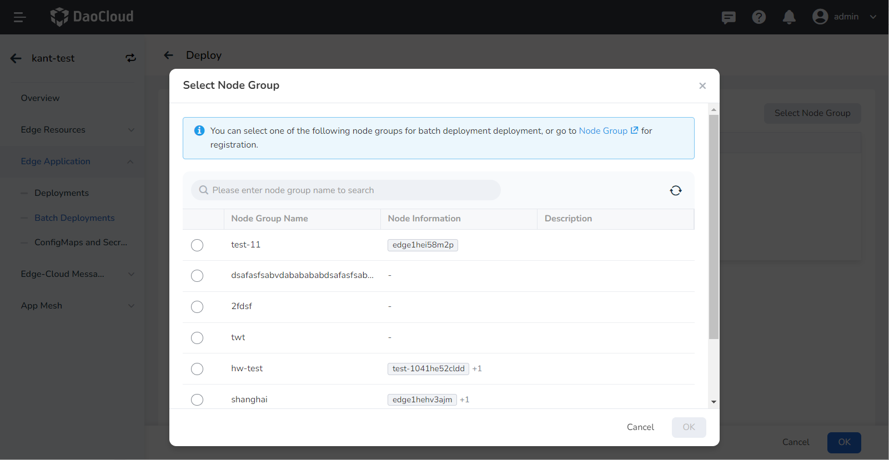Viewport: 889px width, 460px height.
Task: Click the scrollbar down arrow in dialog
Action: click(x=714, y=402)
